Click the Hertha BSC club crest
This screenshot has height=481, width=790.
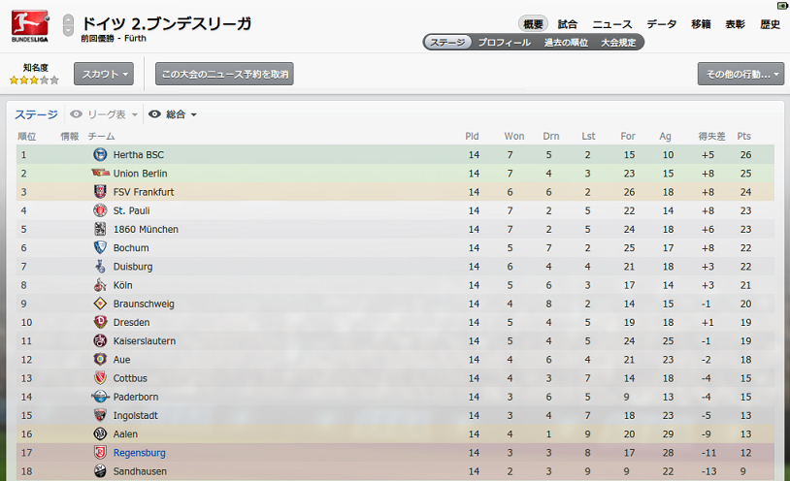pos(100,154)
